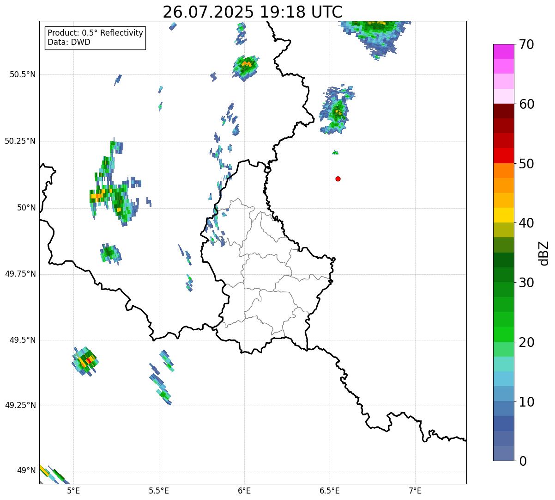Click the 7°E longitude label
The width and height of the screenshot is (555, 500).
click(415, 490)
